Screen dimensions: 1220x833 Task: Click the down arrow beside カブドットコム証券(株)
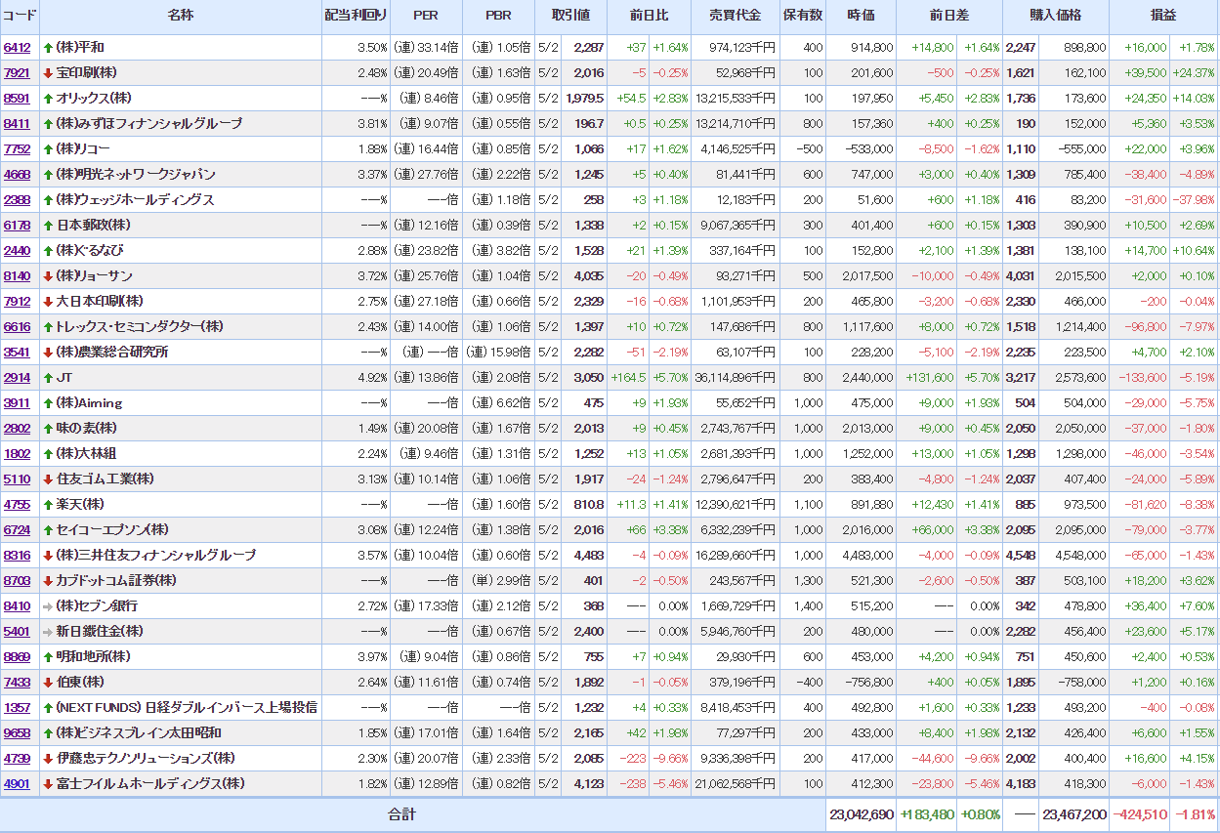tap(48, 581)
